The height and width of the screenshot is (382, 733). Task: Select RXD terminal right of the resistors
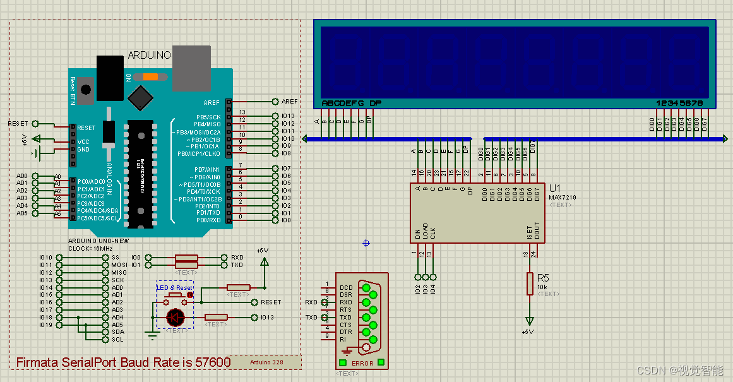pyautogui.click(x=224, y=258)
